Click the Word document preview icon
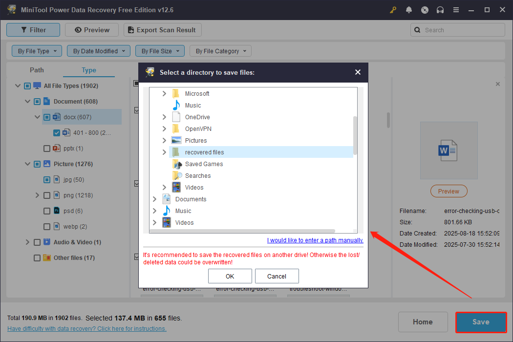 click(x=448, y=150)
